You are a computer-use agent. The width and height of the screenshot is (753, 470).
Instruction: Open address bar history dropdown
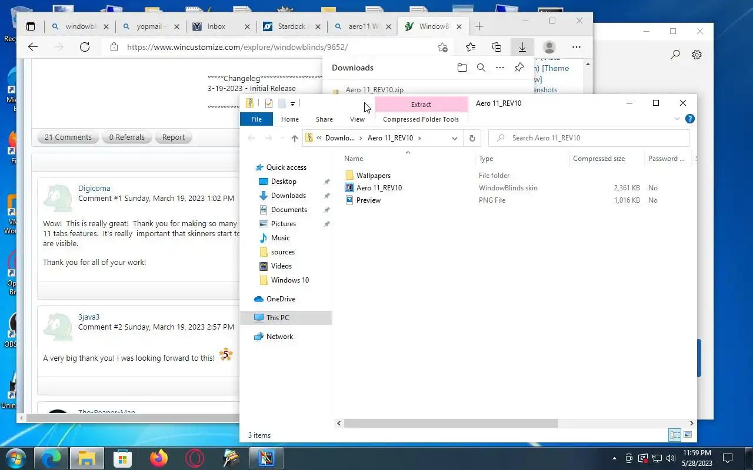[x=454, y=138]
